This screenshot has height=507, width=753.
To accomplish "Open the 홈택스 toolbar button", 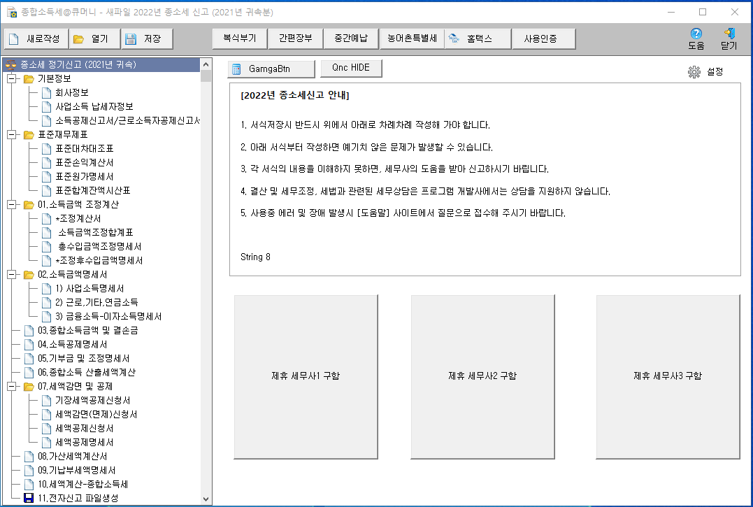I will [x=478, y=39].
